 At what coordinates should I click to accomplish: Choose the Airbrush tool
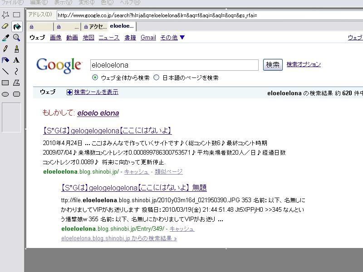pos(5,60)
